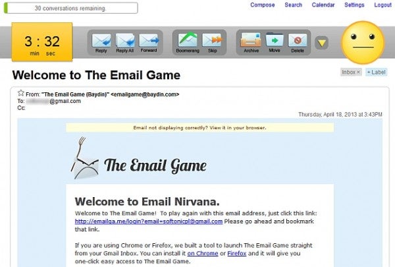This screenshot has width=395, height=267.
Task: Open the Firefox install link
Action: point(237,253)
